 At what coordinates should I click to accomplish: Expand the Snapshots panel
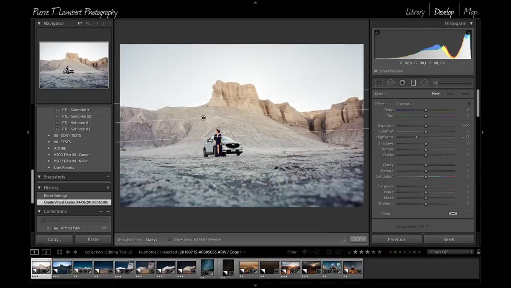coord(39,177)
